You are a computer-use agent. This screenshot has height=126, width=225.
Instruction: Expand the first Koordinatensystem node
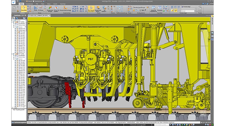click(x=14, y=24)
